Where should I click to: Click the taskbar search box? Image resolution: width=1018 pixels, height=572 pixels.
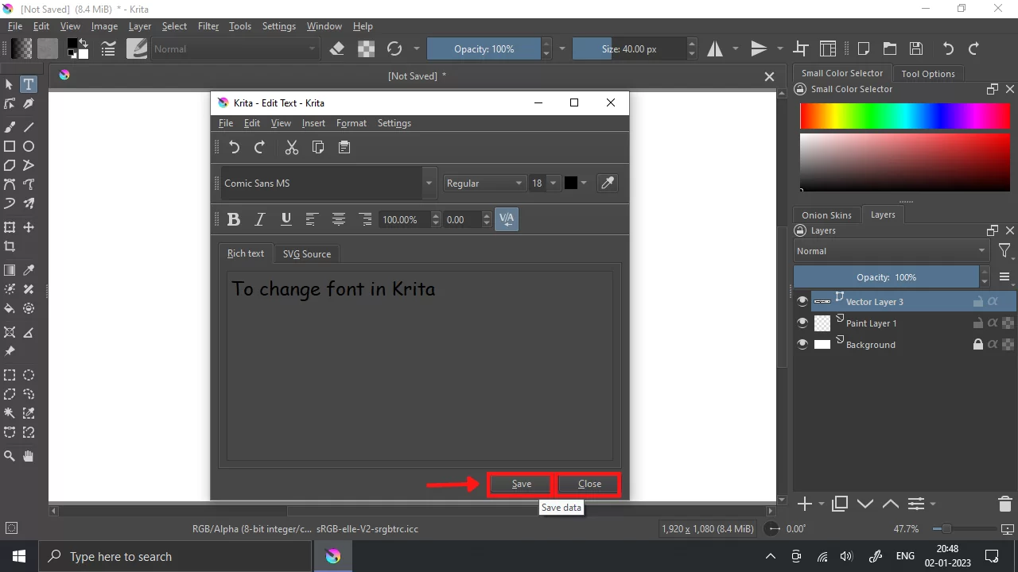(x=175, y=556)
